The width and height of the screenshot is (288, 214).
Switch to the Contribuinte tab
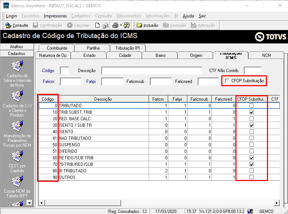(57, 48)
